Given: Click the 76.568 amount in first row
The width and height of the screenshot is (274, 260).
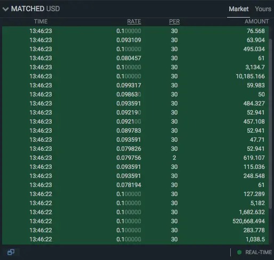Looking at the screenshot, I should (256, 31).
